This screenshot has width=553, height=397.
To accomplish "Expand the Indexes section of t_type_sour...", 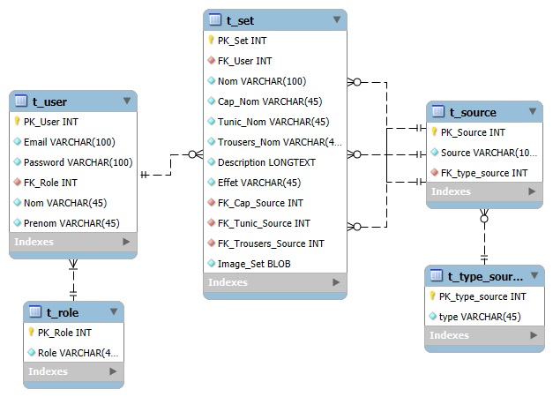I will pos(534,335).
